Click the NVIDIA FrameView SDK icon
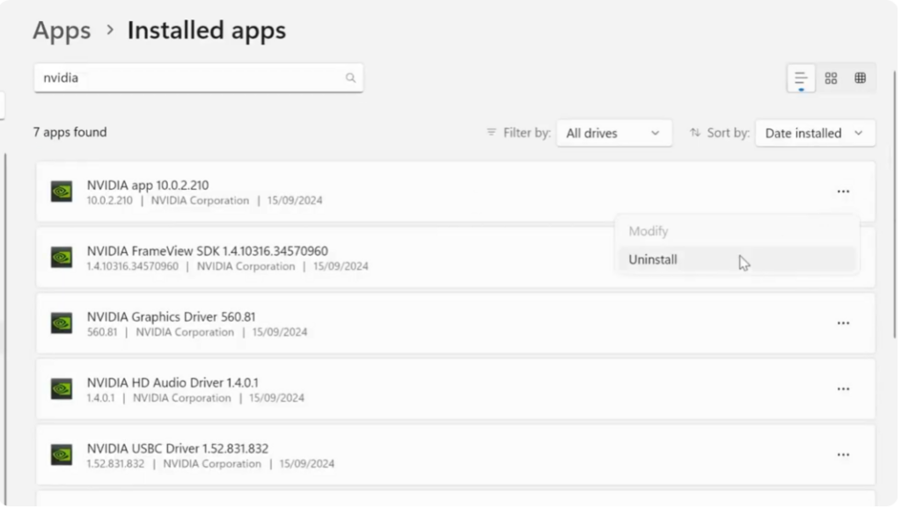Image resolution: width=901 pixels, height=508 pixels. click(62, 258)
